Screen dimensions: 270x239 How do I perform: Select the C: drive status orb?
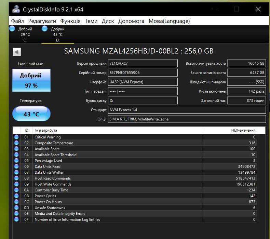(12, 29)
